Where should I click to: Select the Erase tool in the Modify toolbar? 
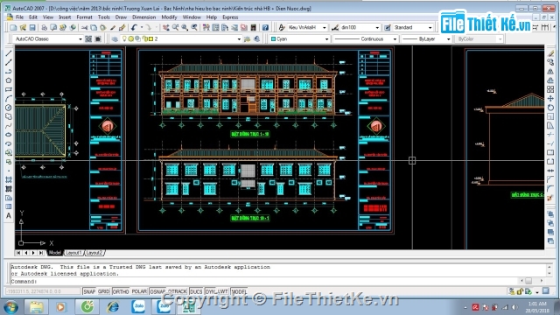pyautogui.click(x=550, y=53)
